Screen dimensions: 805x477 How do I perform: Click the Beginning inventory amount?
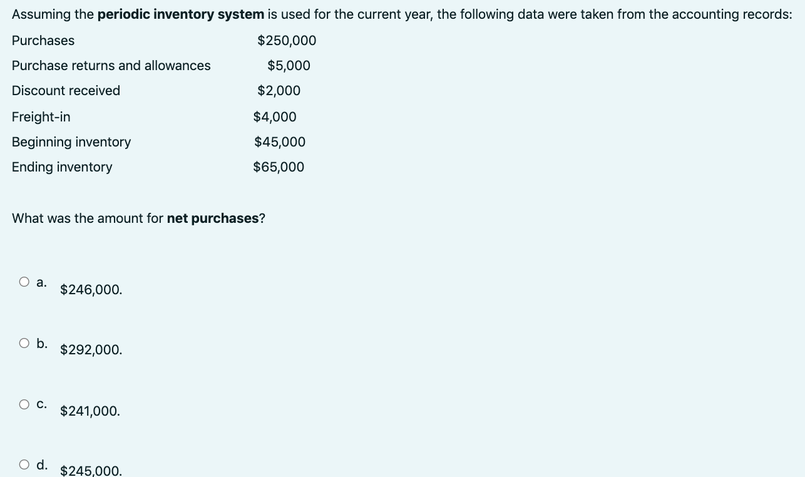click(x=279, y=141)
